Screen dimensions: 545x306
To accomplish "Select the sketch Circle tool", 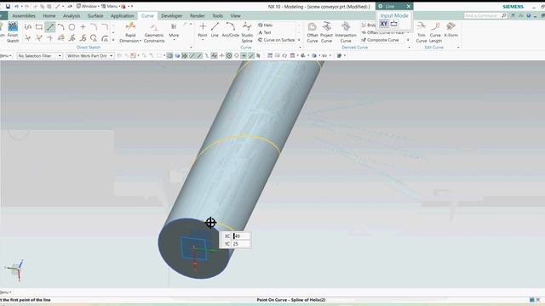I will tap(72, 26).
